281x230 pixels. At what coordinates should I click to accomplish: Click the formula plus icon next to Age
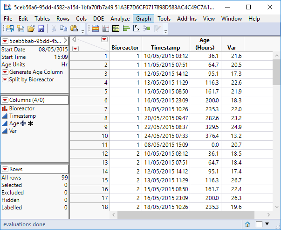point(23,123)
